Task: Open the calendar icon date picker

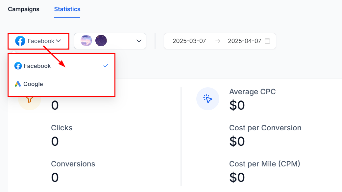Action: [267, 41]
